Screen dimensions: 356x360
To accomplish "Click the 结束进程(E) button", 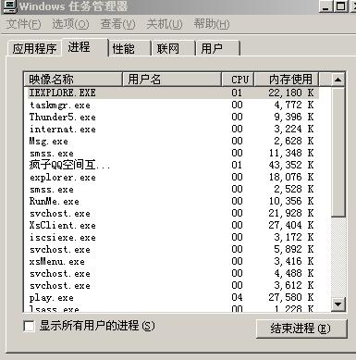I will (x=301, y=329).
